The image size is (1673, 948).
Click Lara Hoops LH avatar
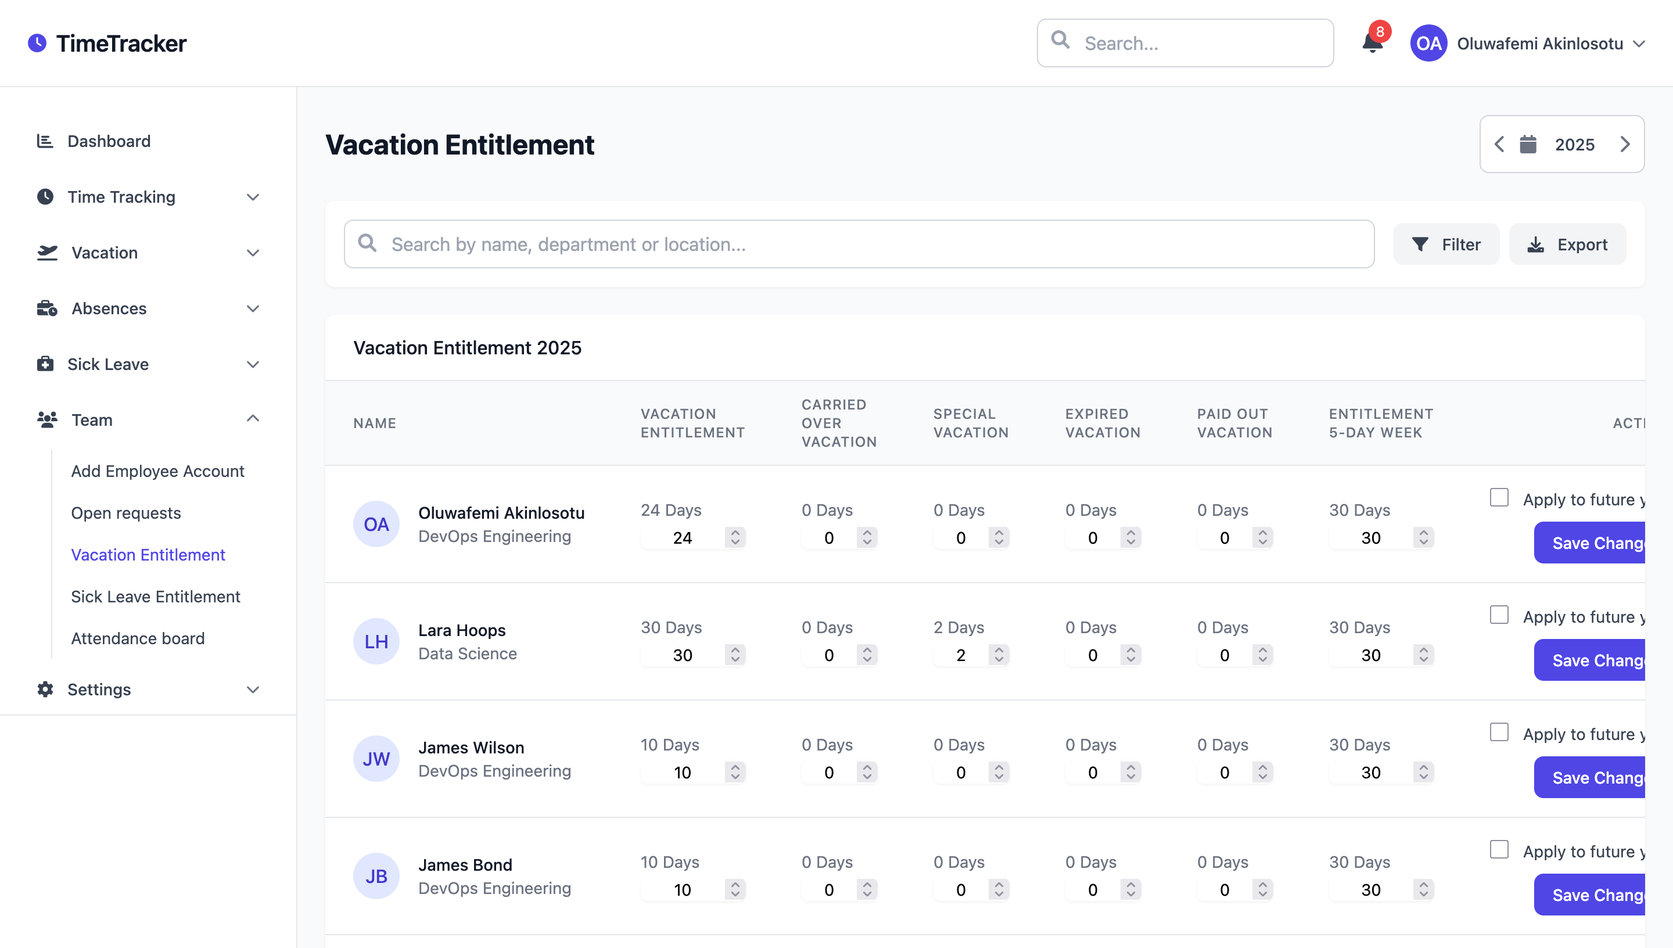[376, 641]
